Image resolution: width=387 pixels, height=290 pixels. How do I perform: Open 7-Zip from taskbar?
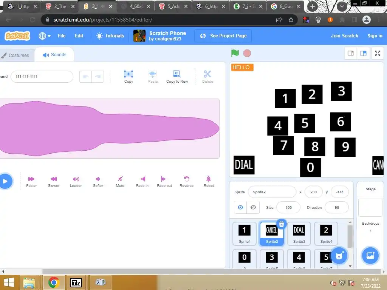[x=76, y=282]
